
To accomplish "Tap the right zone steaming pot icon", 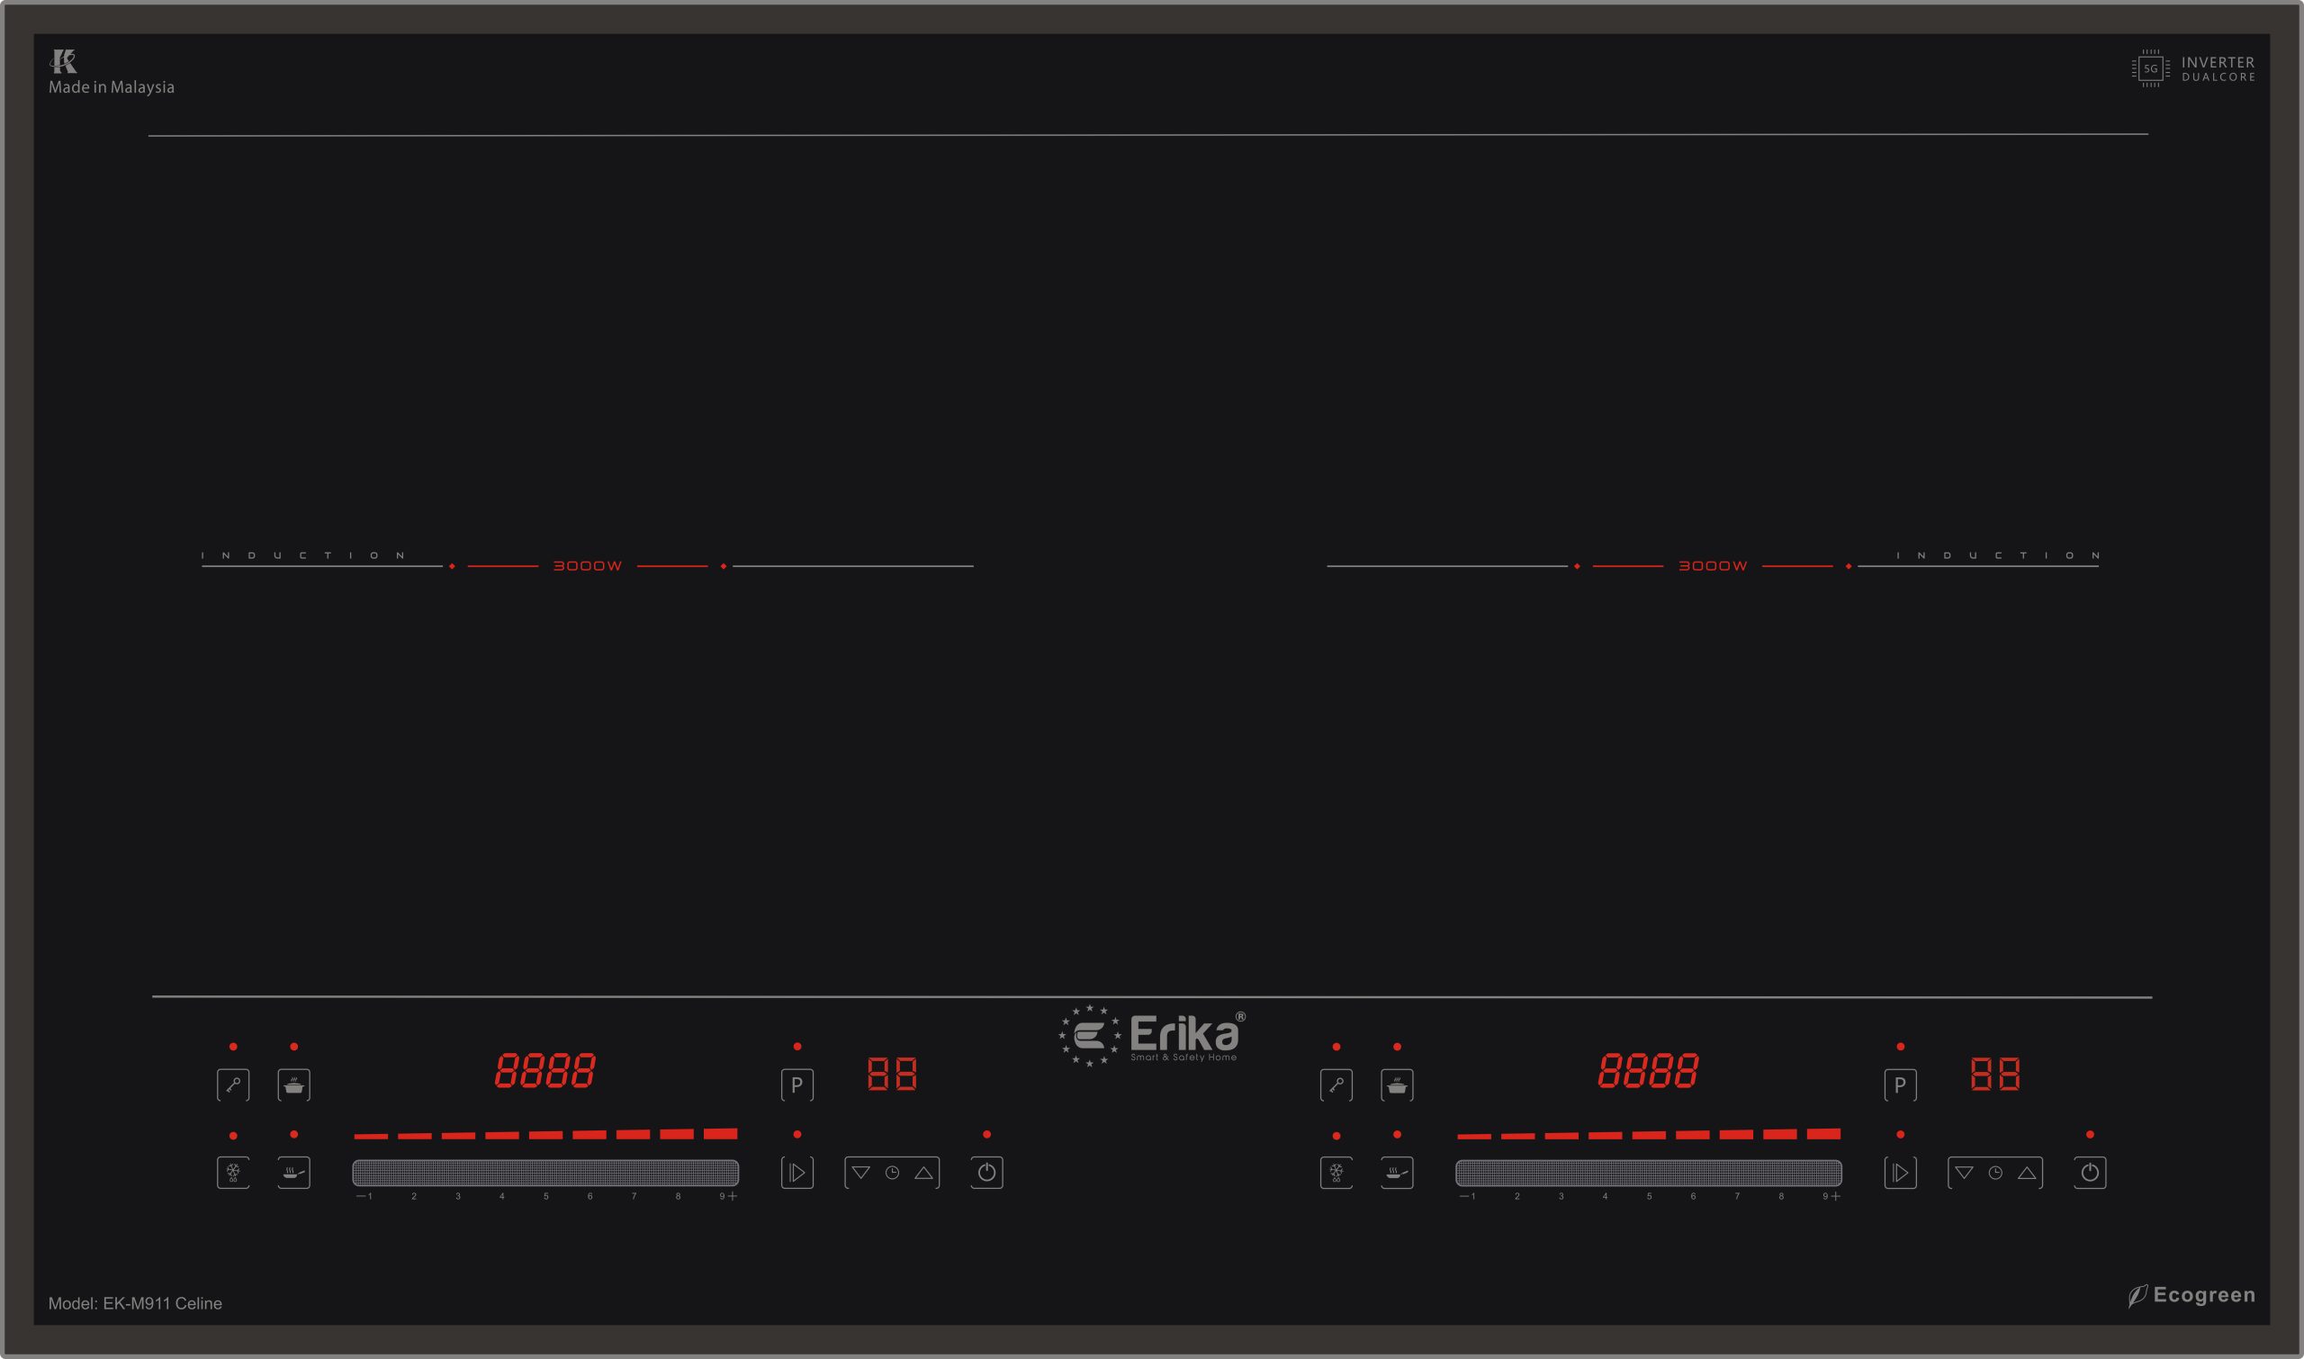I will [1397, 1085].
